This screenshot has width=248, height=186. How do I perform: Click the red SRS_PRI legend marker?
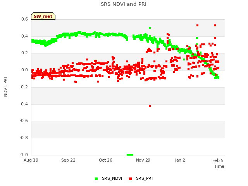point(130,179)
